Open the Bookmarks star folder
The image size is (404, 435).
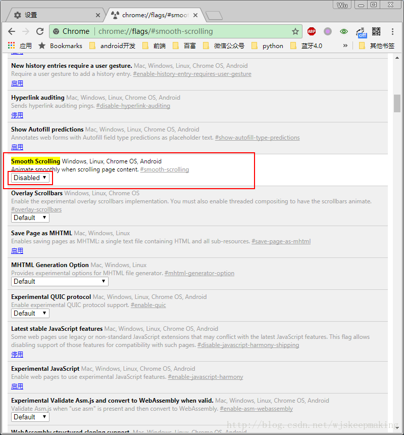[60, 46]
